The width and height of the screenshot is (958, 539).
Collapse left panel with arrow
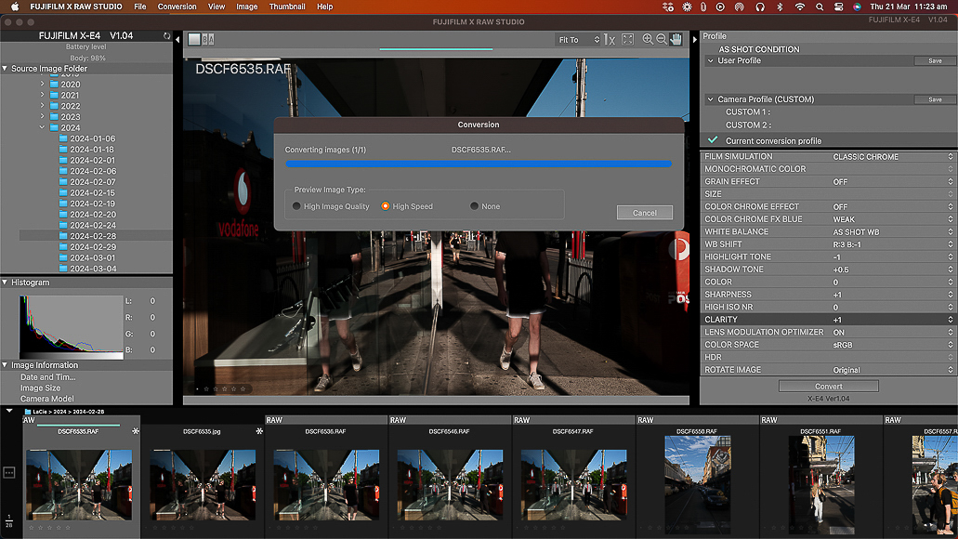[177, 40]
